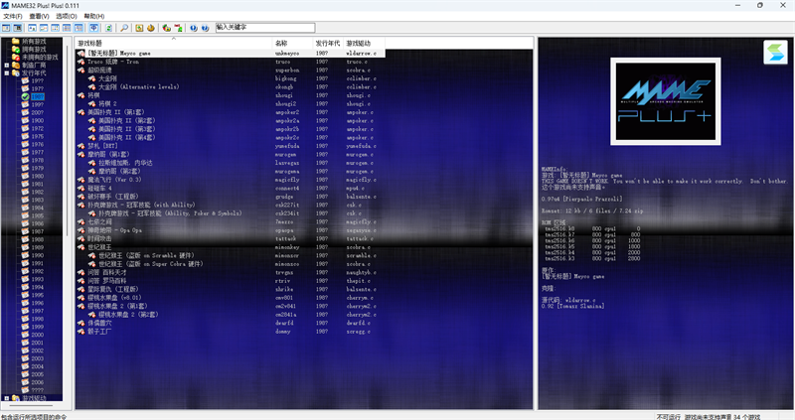Collapse the 发行年代 tree node
795x420 pixels.
click(6, 72)
